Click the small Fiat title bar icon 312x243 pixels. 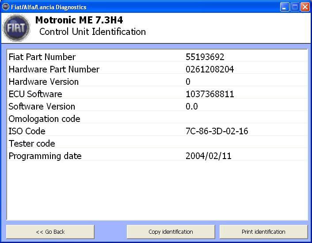click(6, 7)
